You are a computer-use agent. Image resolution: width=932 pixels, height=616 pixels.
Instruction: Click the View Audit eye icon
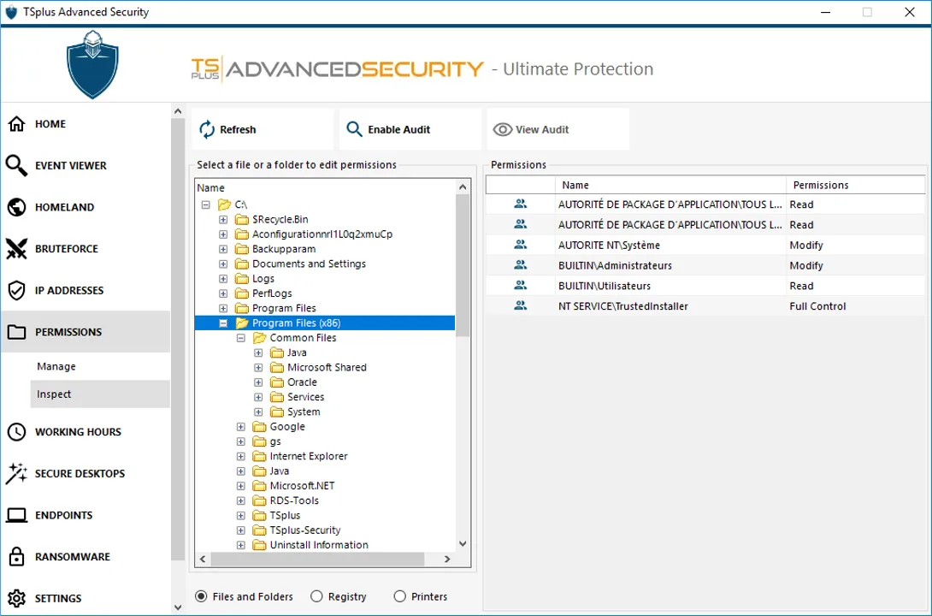coord(502,129)
